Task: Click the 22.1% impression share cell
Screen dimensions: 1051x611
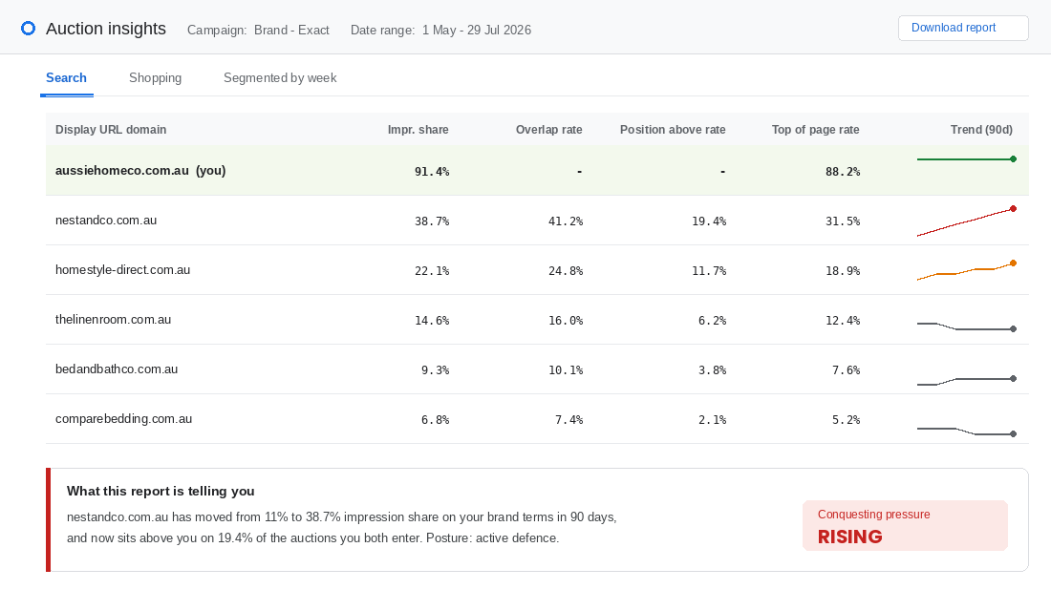Action: point(432,271)
